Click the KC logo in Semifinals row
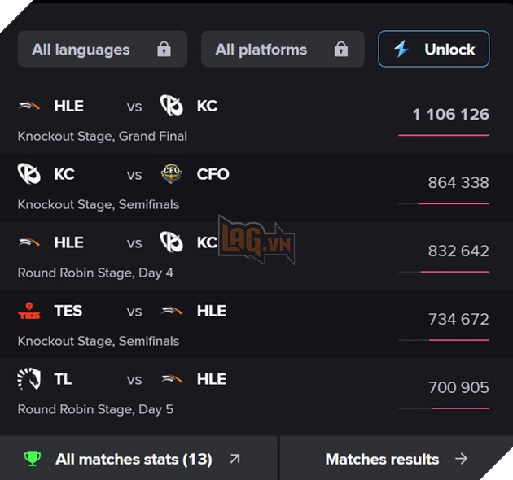Screen dimensions: 513x480 29,174
